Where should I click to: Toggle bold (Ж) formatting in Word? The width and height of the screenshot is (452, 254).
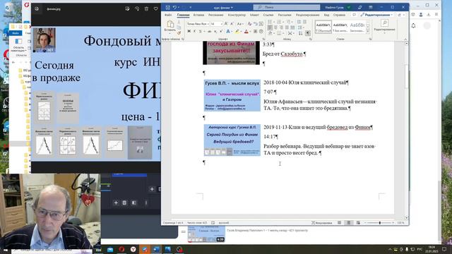coord(189,31)
